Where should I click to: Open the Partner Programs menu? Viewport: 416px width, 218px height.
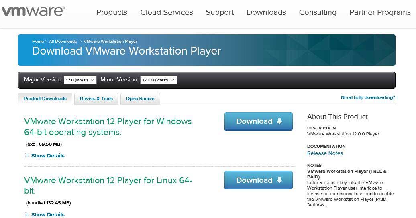pos(380,12)
